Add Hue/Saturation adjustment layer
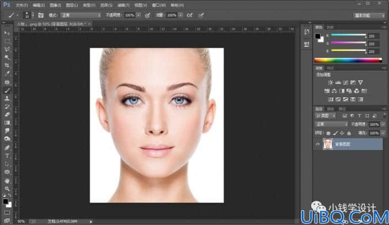Screen dimensions: 389x225 327,91
